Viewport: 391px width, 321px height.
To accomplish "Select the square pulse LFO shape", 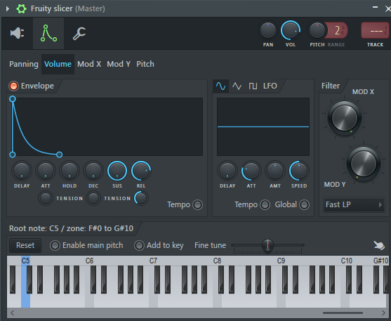I will (253, 86).
